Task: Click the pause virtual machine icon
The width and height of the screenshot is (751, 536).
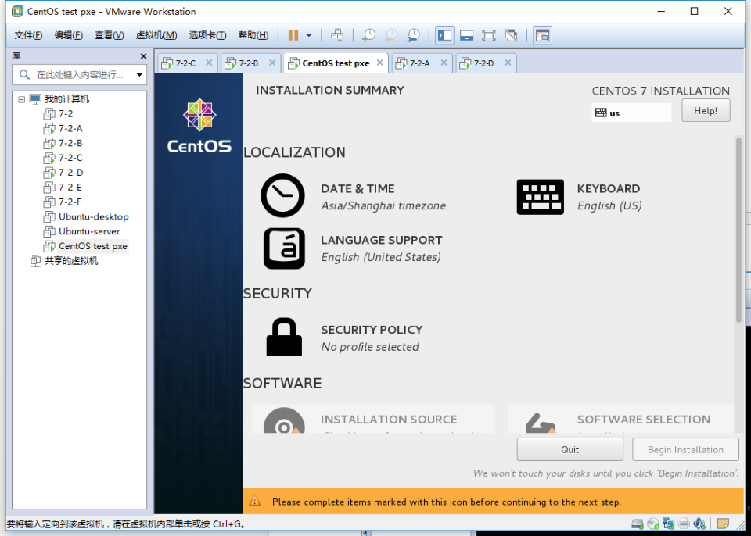Action: pyautogui.click(x=293, y=35)
